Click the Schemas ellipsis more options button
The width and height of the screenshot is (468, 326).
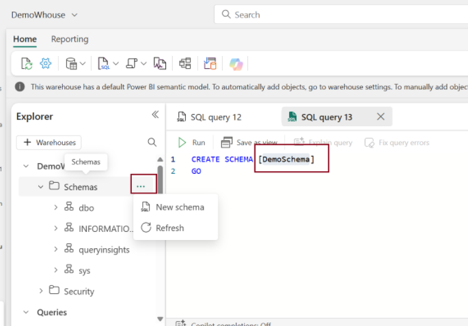tap(141, 186)
